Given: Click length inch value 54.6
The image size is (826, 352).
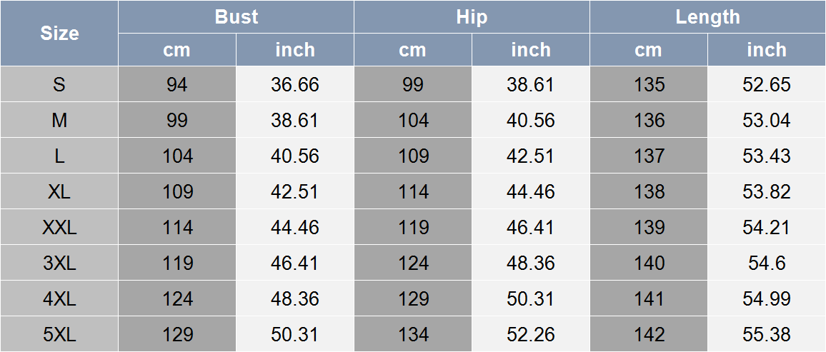Looking at the screenshot, I should coord(767,263).
